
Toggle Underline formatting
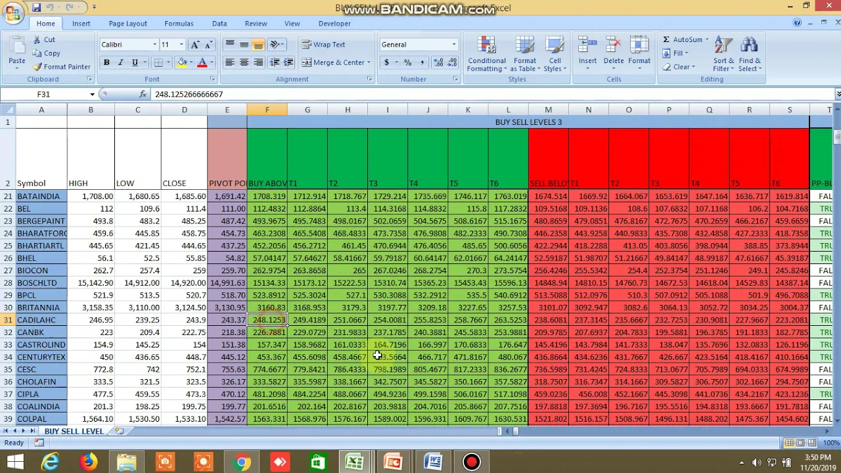coord(135,62)
